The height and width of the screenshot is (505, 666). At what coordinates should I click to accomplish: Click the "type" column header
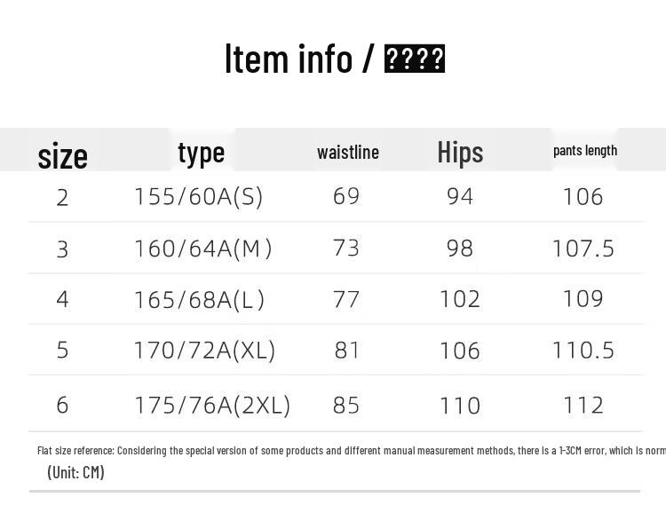[x=202, y=153]
